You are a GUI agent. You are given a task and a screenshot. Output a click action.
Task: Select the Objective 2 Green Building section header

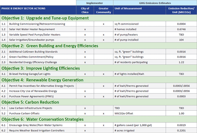pyautogui.click(x=50, y=46)
